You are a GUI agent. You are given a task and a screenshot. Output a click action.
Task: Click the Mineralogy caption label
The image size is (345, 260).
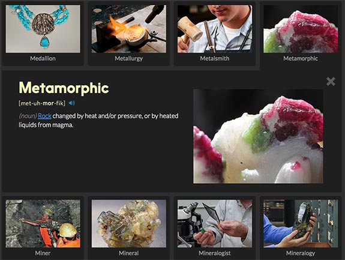(x=301, y=253)
